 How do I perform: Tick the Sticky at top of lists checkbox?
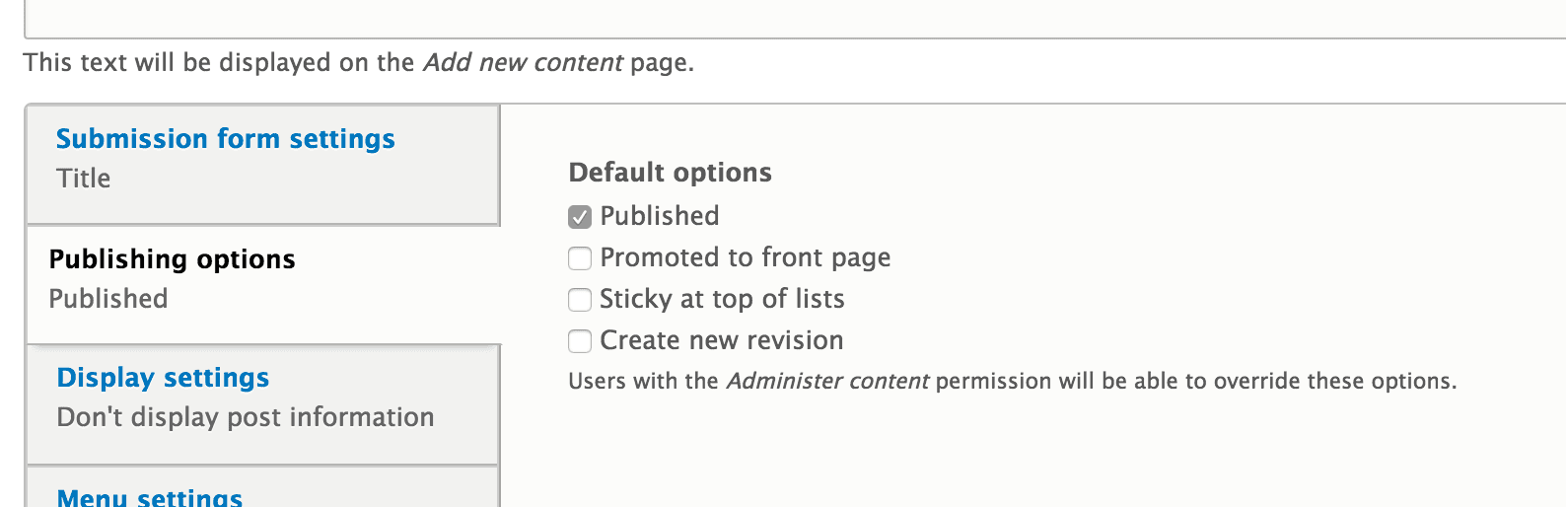(580, 300)
